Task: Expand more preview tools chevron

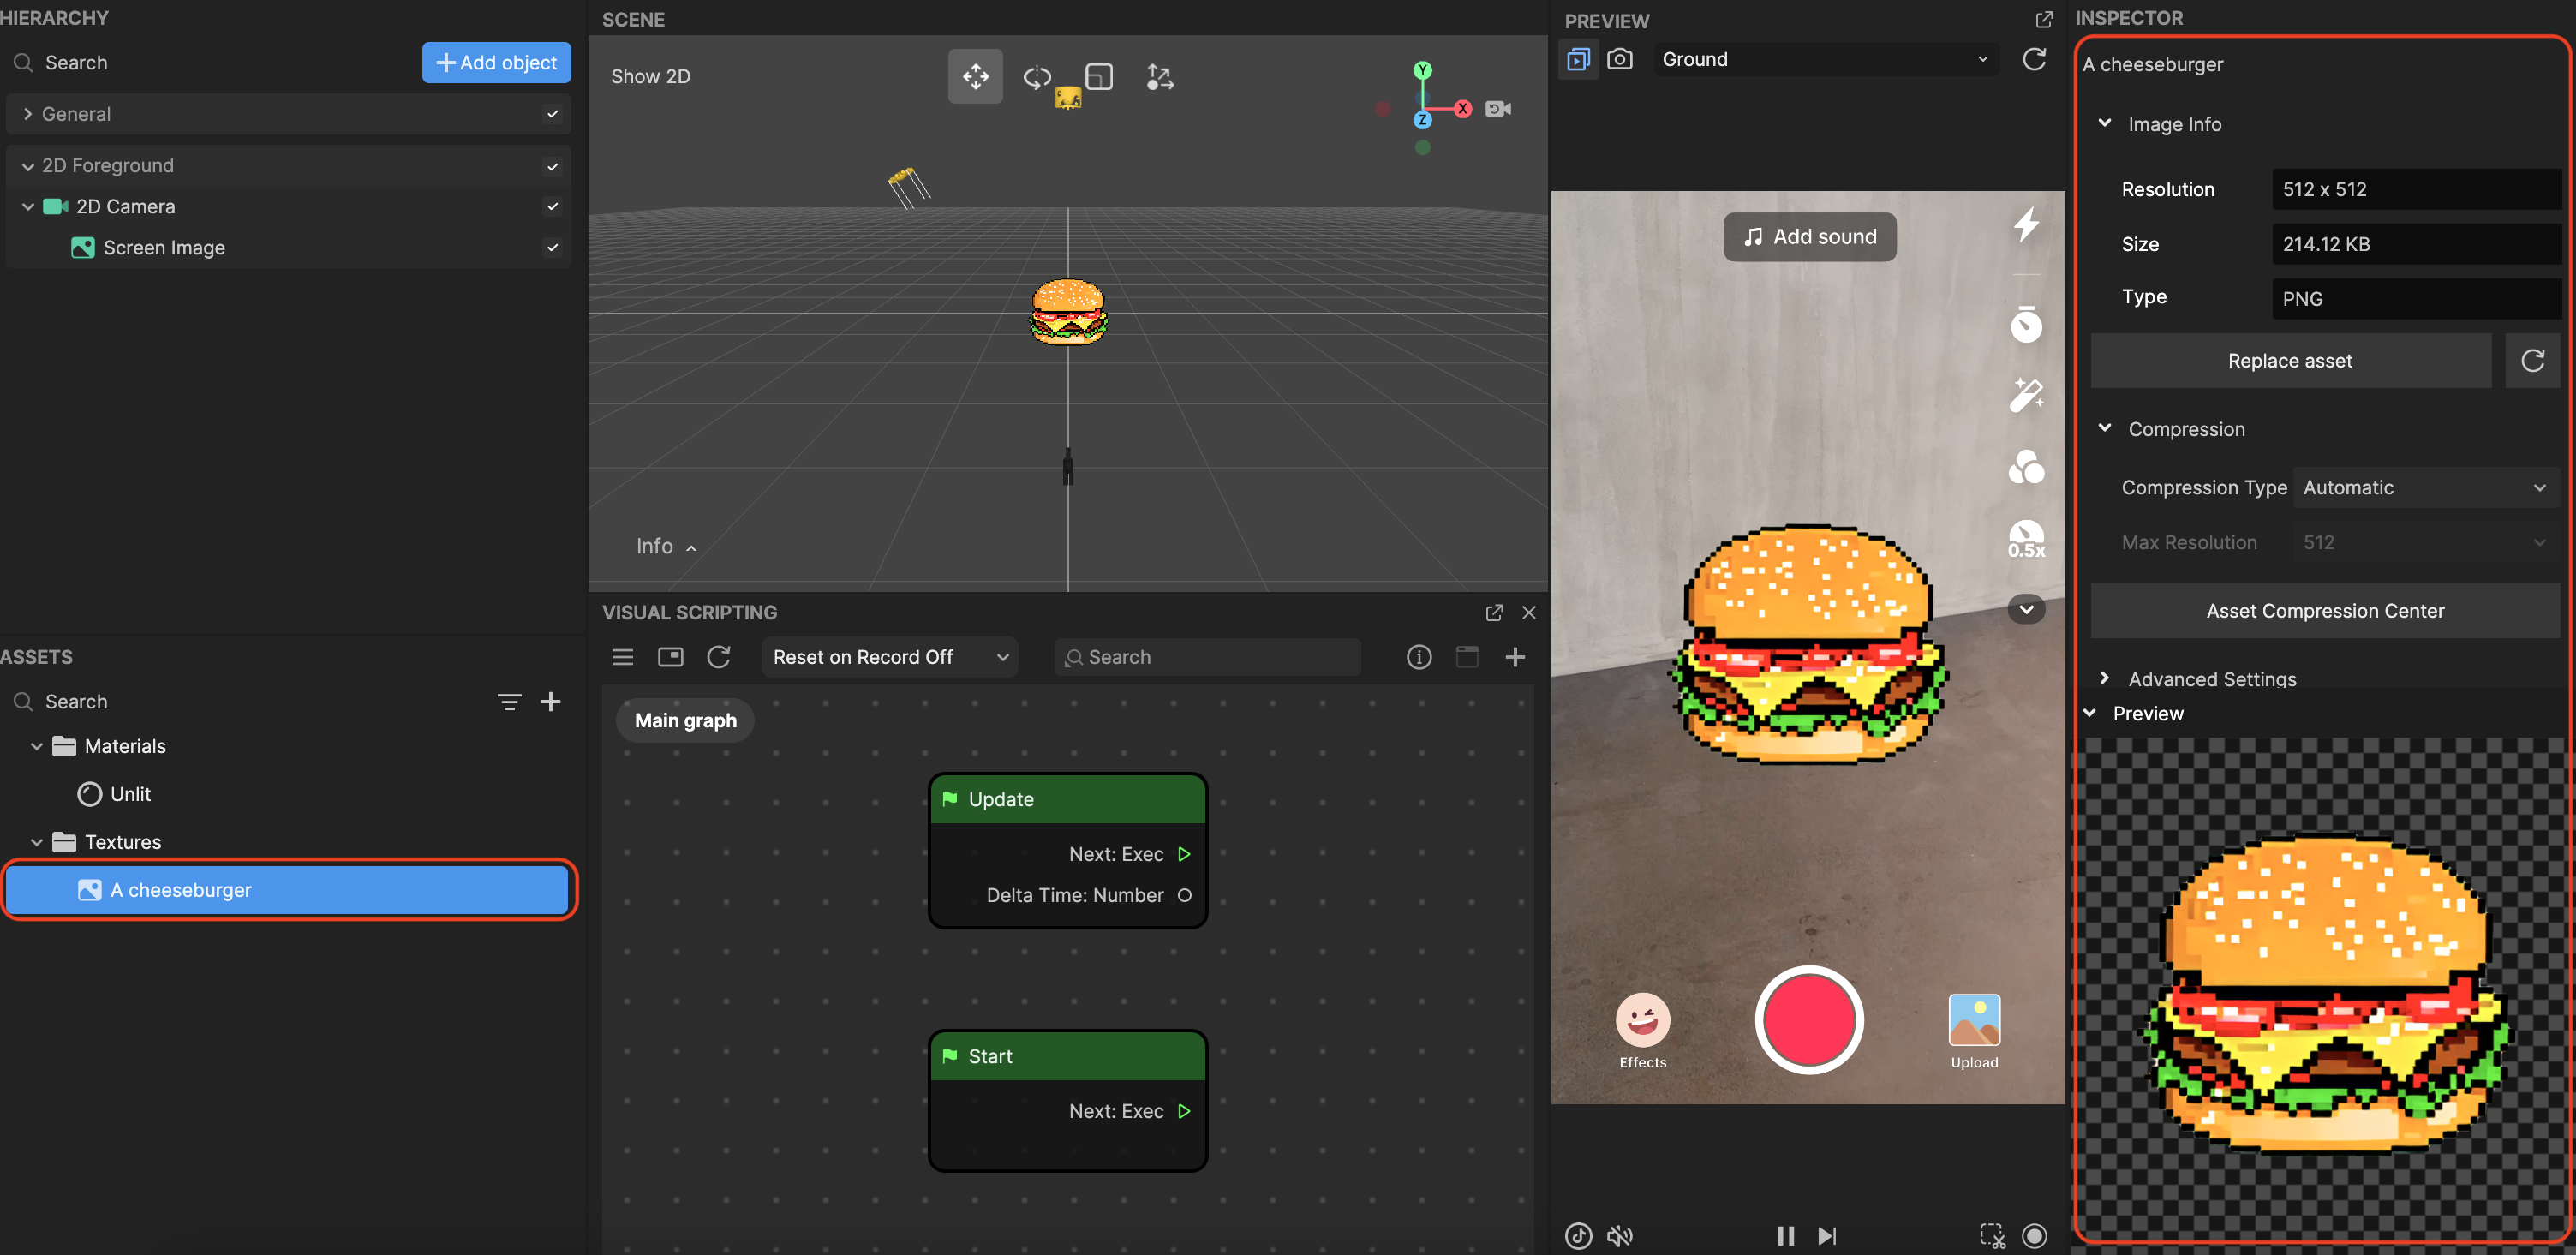Action: (2026, 609)
